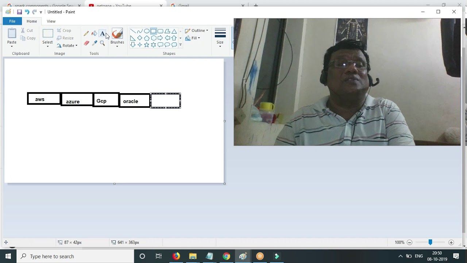This screenshot has height=263, width=467.
Task: Undo the last action
Action: pyautogui.click(x=27, y=12)
